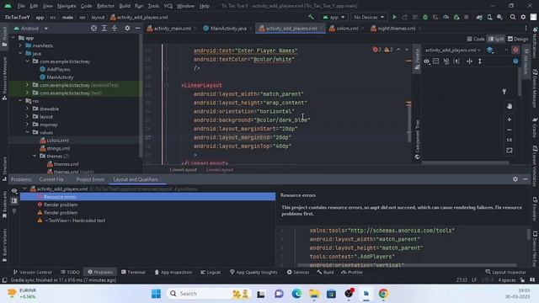Open Version Control tool window
The image size is (539, 303).
coord(32,272)
